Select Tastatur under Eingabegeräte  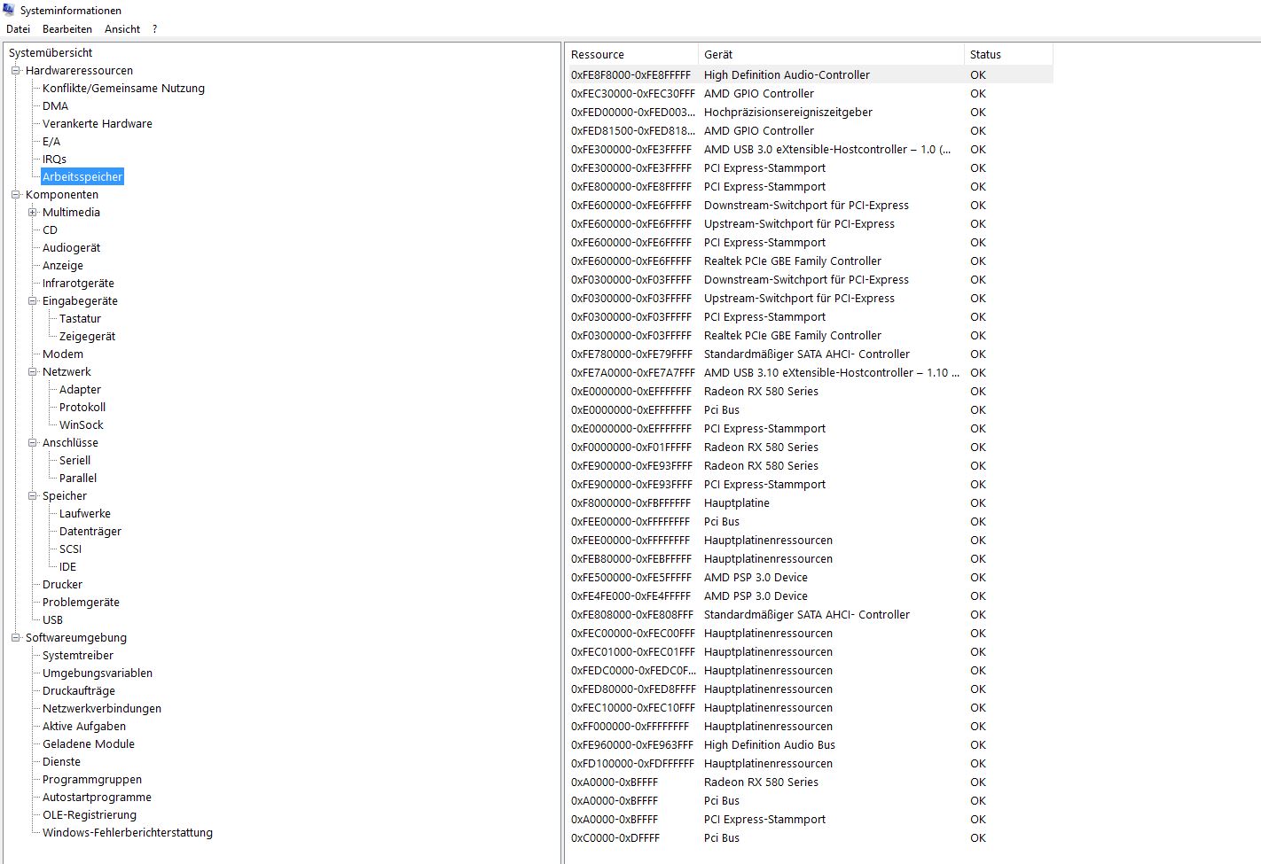pyautogui.click(x=80, y=318)
